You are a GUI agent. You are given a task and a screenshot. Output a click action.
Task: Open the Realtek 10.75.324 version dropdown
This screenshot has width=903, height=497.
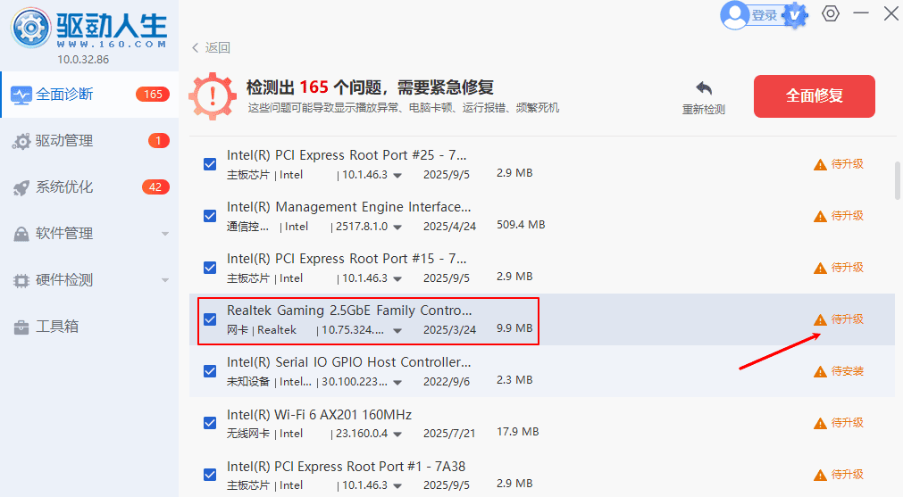[x=397, y=331]
